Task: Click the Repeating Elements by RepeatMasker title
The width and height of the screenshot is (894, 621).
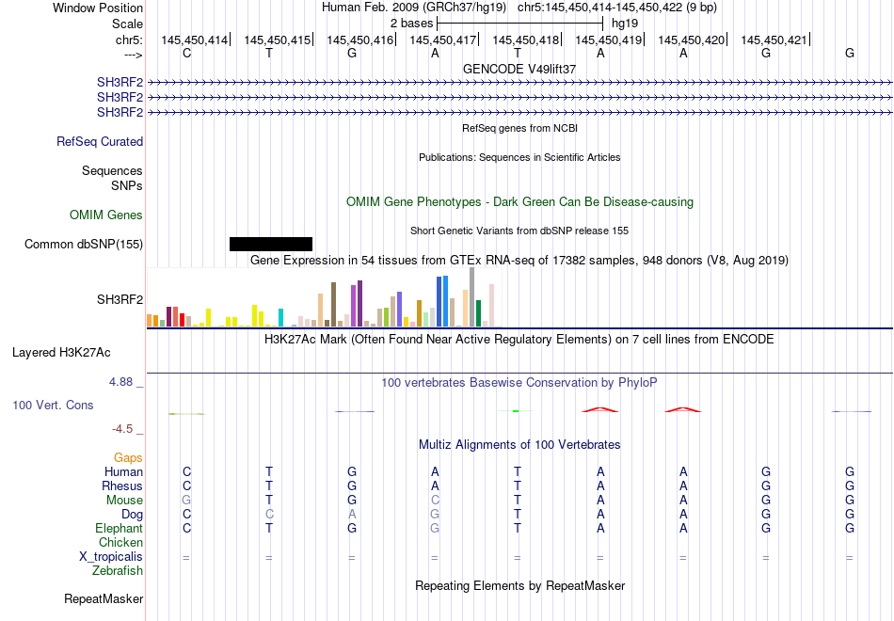Action: [x=519, y=585]
